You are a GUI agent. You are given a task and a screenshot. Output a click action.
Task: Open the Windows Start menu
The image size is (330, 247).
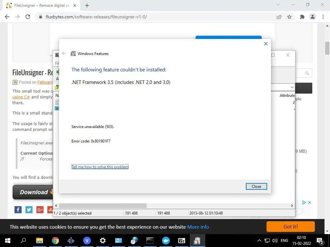tap(8, 241)
